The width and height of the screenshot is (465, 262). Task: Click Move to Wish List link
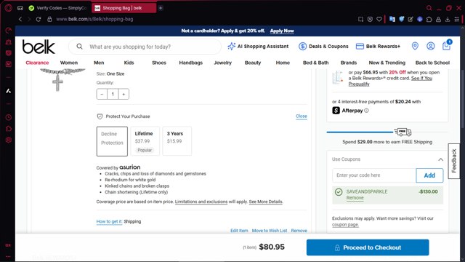point(270,231)
